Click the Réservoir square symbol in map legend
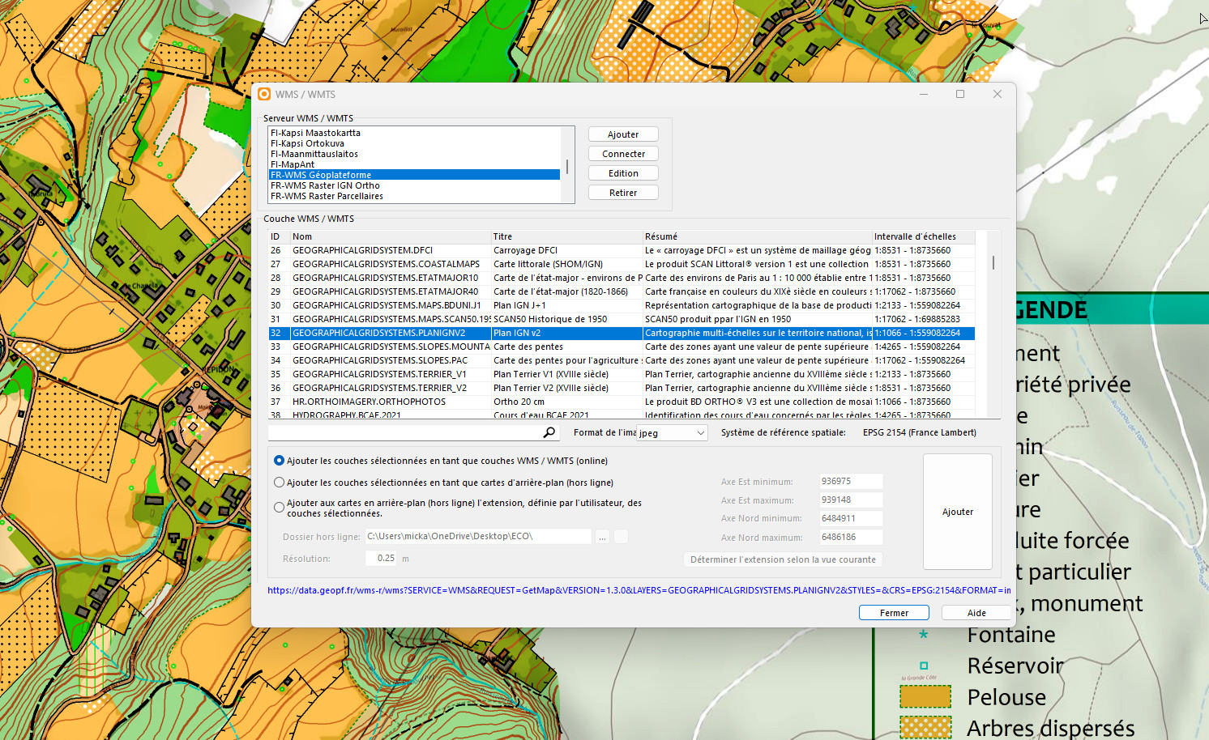Image resolution: width=1209 pixels, height=740 pixels. point(923,666)
